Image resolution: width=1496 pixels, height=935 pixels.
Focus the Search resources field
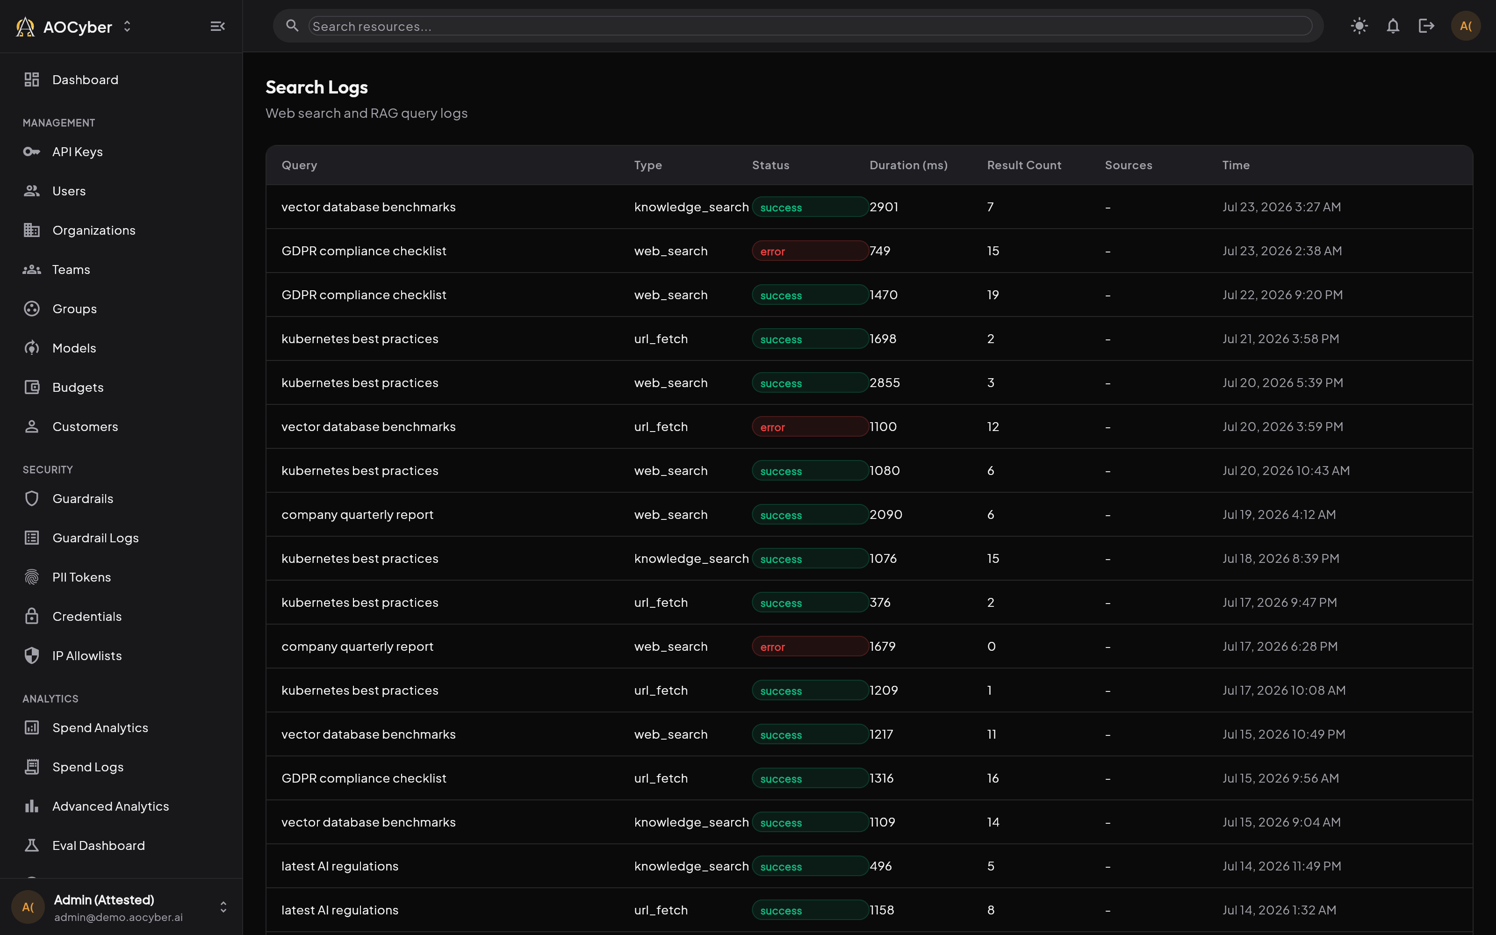pyautogui.click(x=810, y=26)
